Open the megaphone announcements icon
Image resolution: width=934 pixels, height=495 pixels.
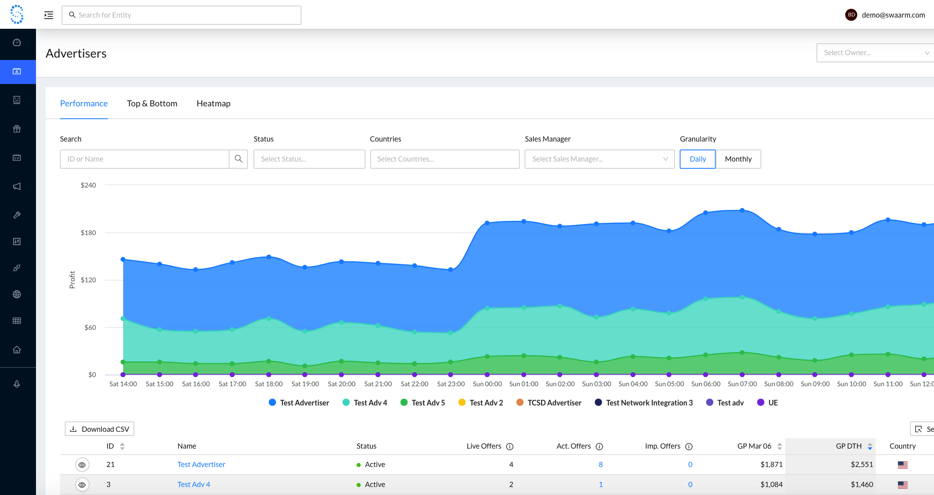tap(18, 186)
